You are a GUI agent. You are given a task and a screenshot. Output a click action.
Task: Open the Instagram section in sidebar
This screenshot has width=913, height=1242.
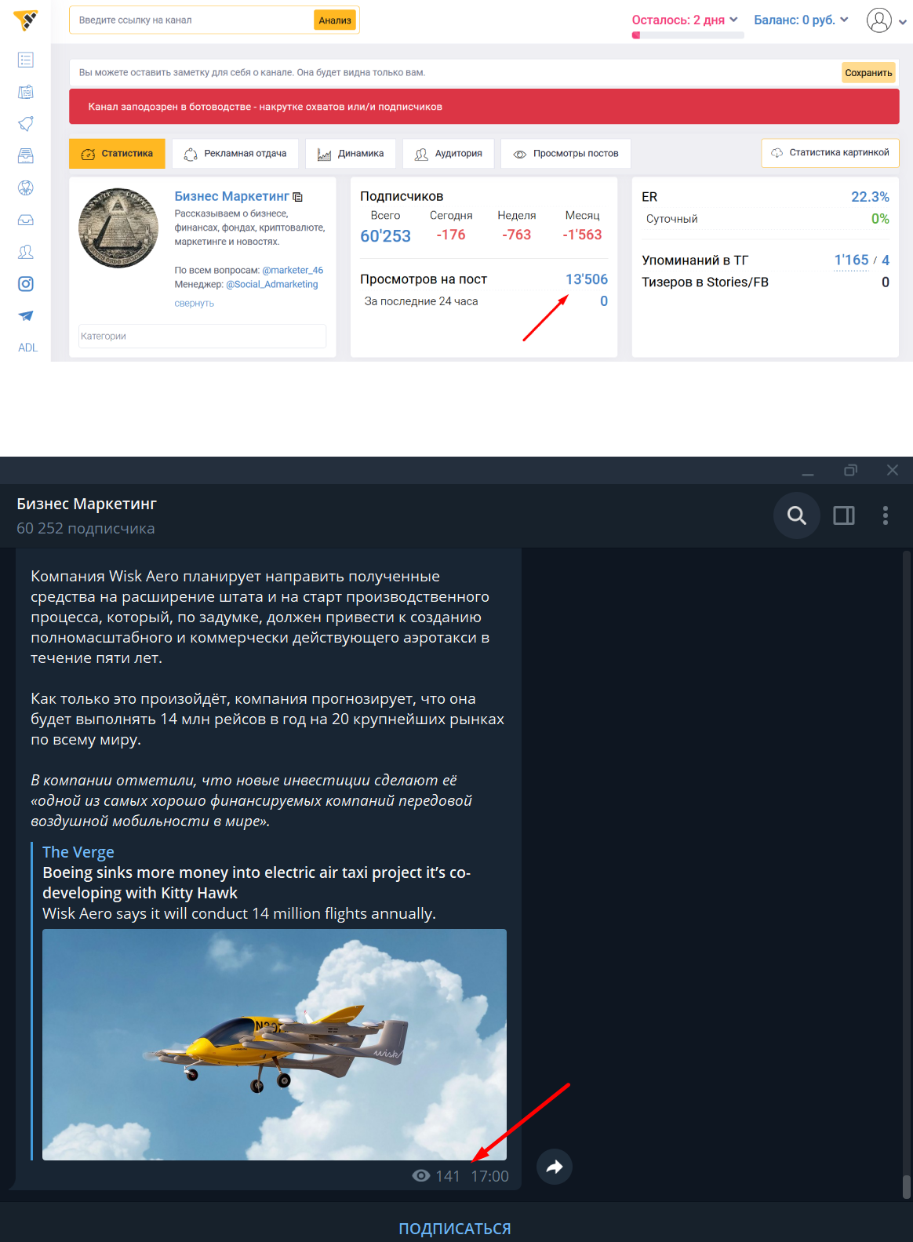tap(26, 284)
